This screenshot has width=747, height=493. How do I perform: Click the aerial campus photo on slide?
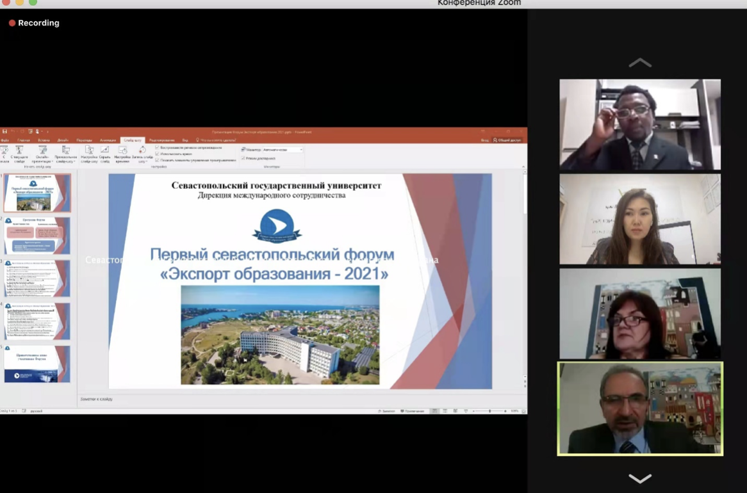pyautogui.click(x=280, y=335)
